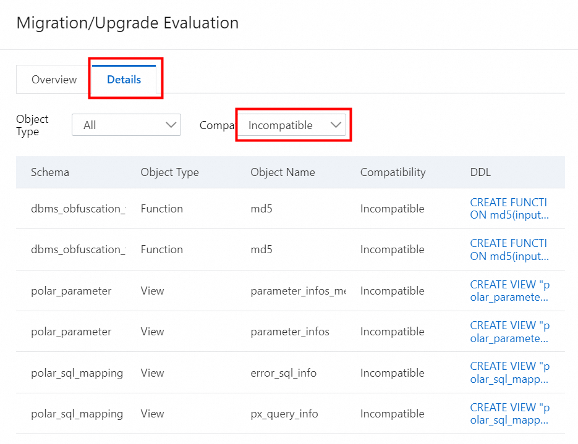Open DDL link for parameter_infos_me view

[509, 291]
